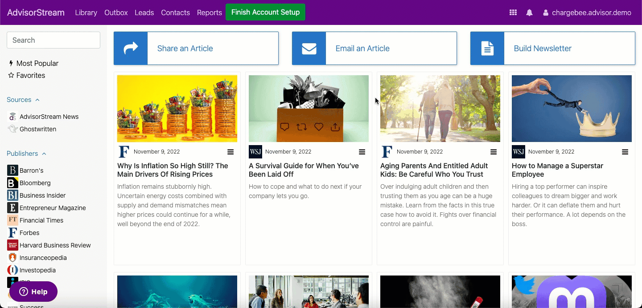This screenshot has width=642, height=308.
Task: Click the Financial Times FT logo
Action: 12,220
